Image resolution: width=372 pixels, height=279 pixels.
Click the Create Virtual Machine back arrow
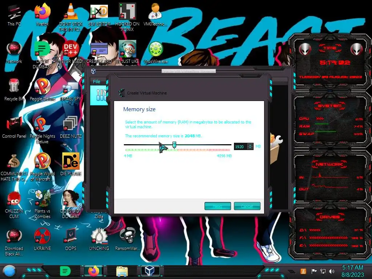[x=121, y=93]
